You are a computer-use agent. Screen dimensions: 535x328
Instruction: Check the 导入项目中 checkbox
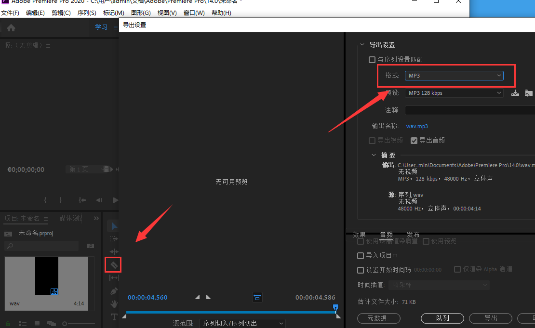[361, 256]
